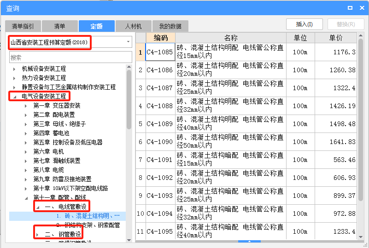369x248 pixels.
Task: Select 机械设备安装工程 tree item
Action: pos(44,69)
